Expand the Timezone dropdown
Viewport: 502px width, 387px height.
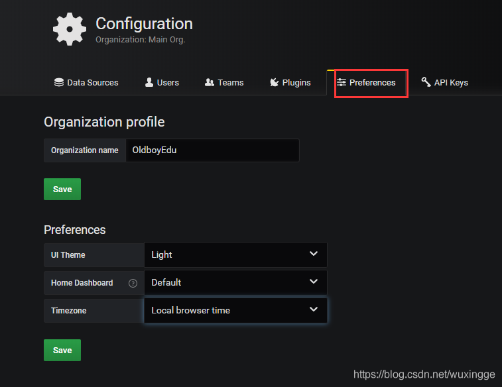[x=235, y=310]
